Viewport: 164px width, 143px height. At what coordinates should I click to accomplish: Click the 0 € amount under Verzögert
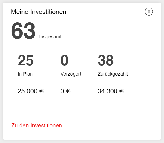pyautogui.click(x=65, y=91)
